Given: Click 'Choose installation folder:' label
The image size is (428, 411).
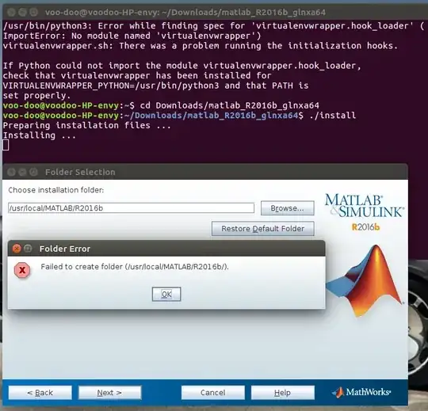Looking at the screenshot, I should 56,190.
